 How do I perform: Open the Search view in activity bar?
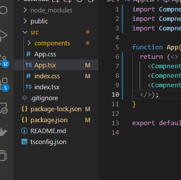[3, 10]
